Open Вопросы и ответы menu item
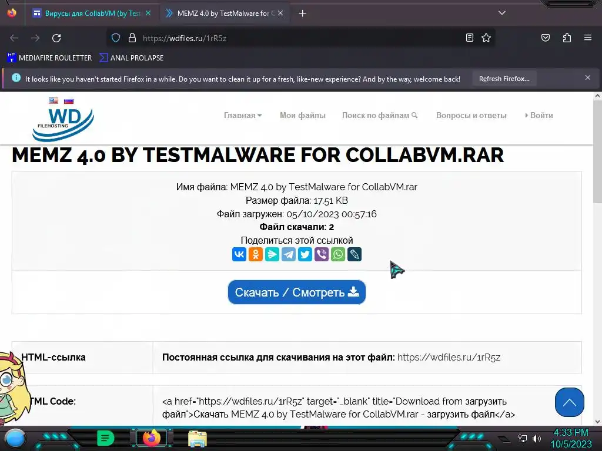This screenshot has height=451, width=602. tap(471, 115)
